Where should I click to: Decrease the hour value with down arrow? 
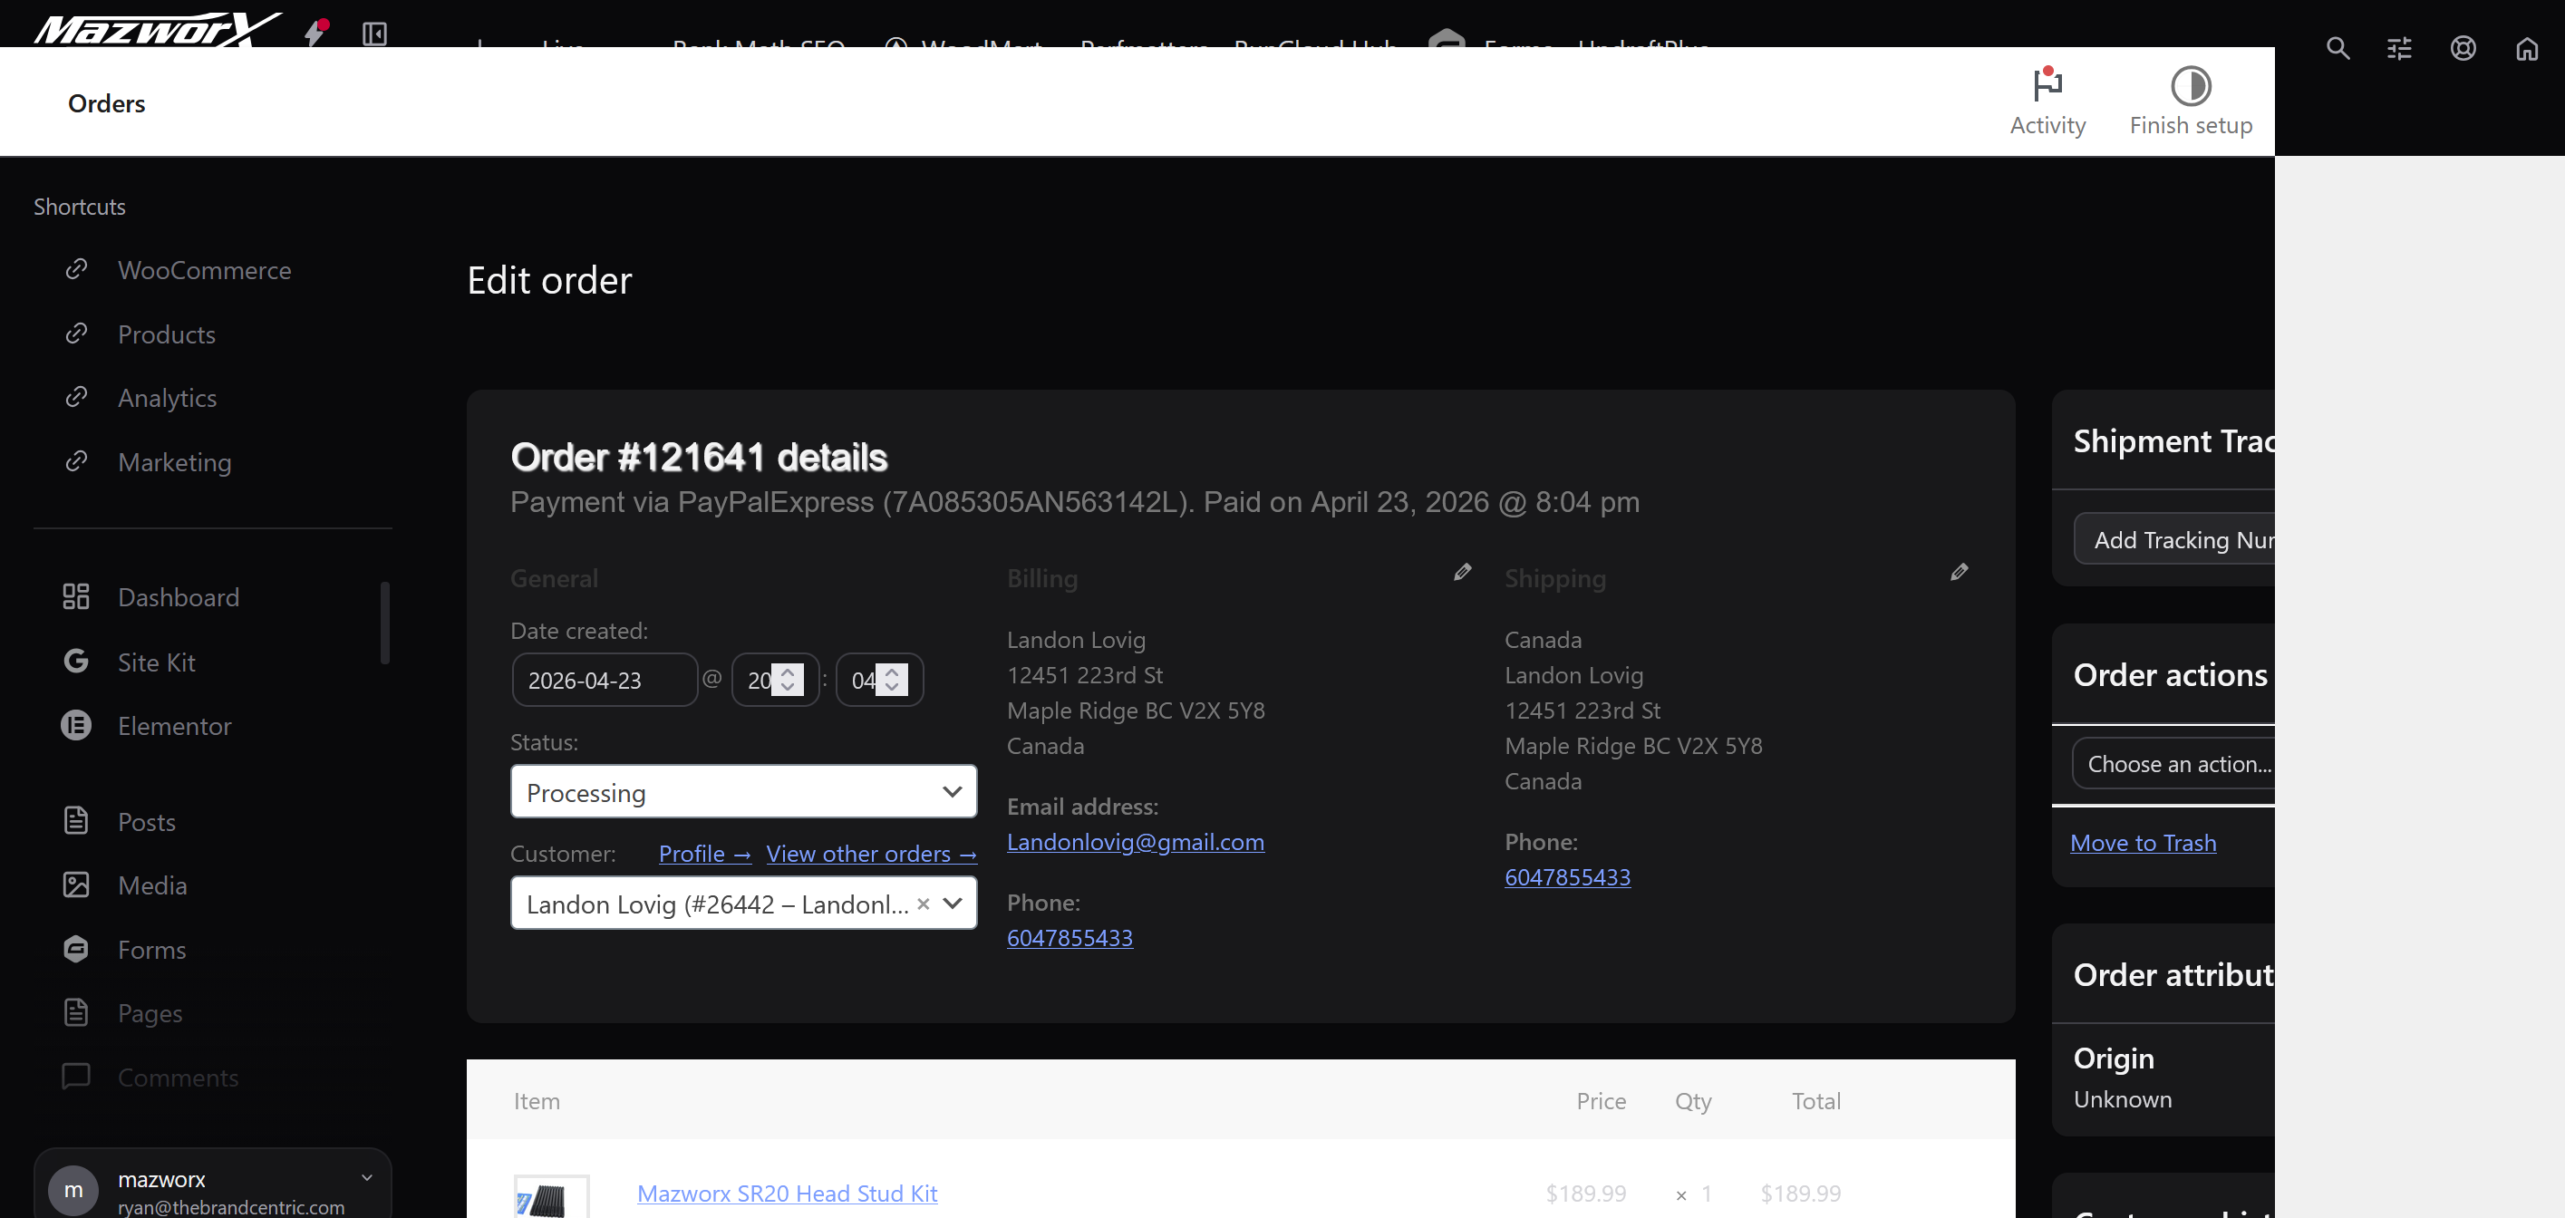click(x=788, y=687)
